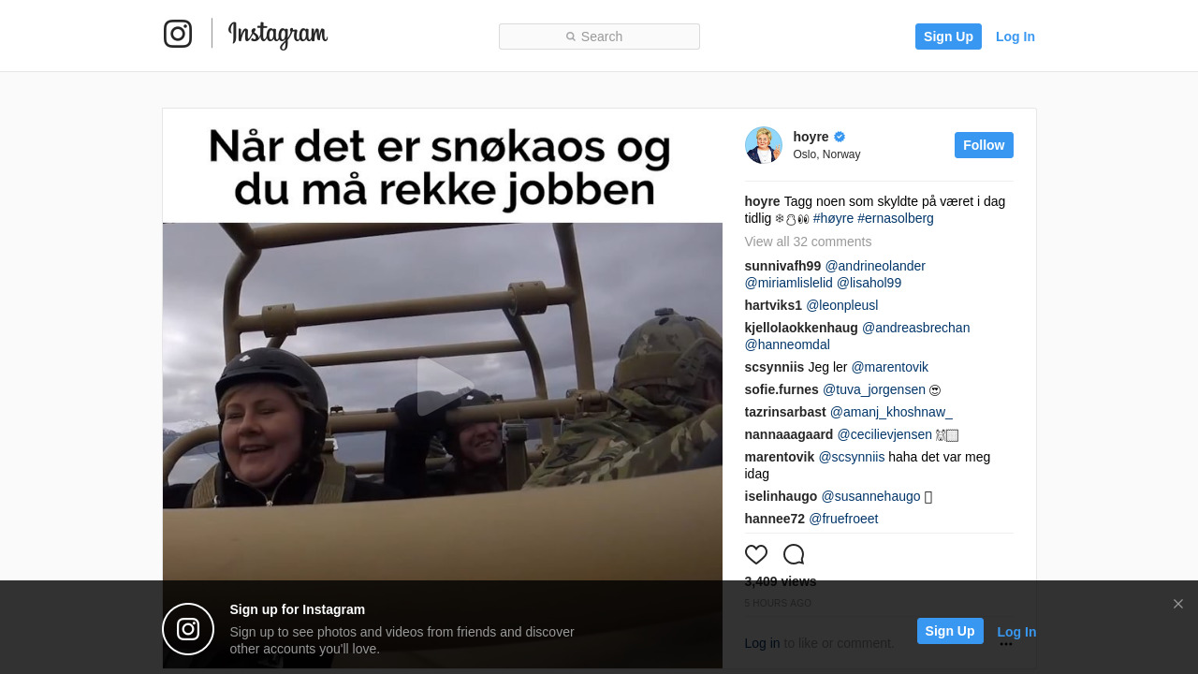This screenshot has width=1198, height=674.
Task: Click the Search input field
Action: click(599, 37)
